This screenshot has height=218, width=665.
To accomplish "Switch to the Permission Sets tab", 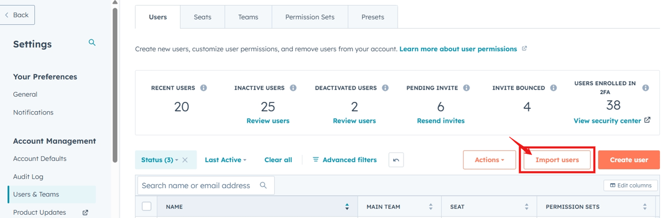I will 310,17.
